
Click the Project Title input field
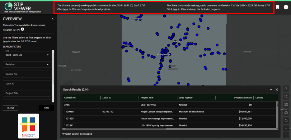(27, 93)
